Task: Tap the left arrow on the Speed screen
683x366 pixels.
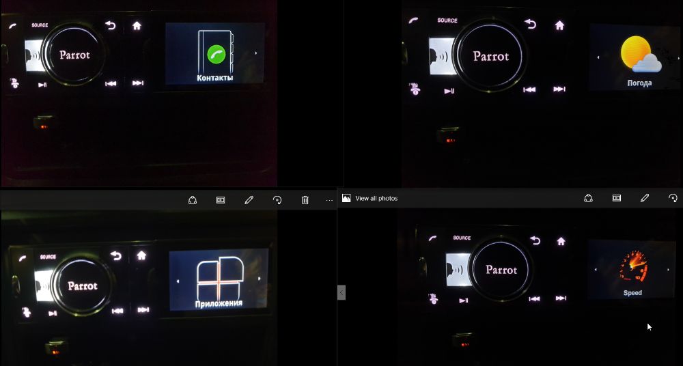Action: [596, 270]
